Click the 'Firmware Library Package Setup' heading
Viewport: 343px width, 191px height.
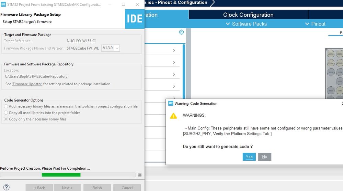tap(31, 14)
